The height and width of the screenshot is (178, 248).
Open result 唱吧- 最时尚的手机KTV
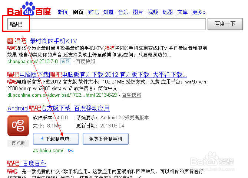point(46,41)
